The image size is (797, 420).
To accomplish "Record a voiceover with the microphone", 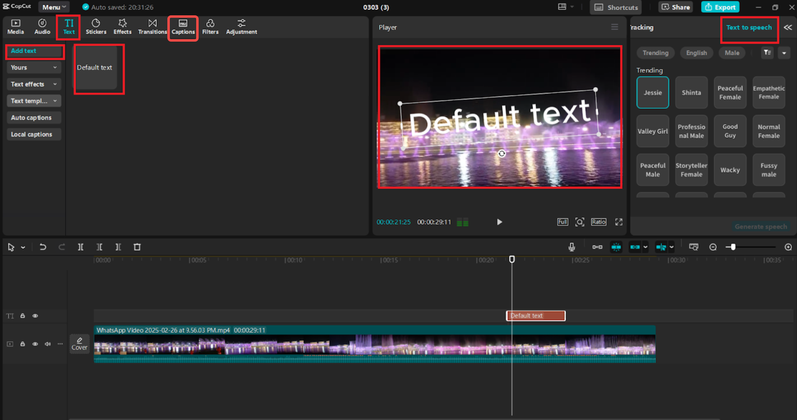I will point(572,247).
